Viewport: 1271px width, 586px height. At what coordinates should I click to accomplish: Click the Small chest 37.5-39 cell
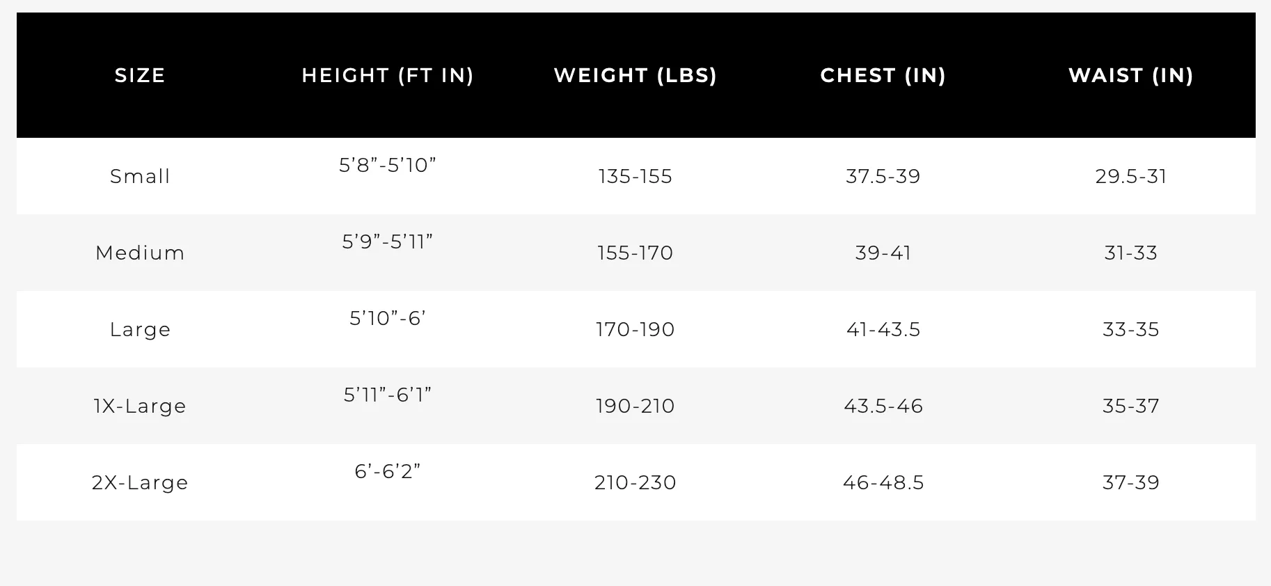tap(883, 176)
